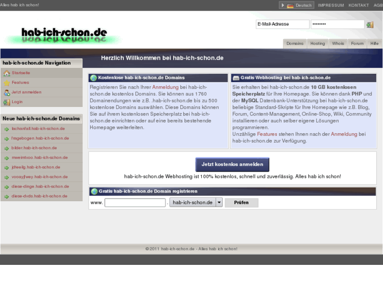Open the Whois tab
Image resolution: width=383 pixels, height=287 pixels.
[338, 44]
